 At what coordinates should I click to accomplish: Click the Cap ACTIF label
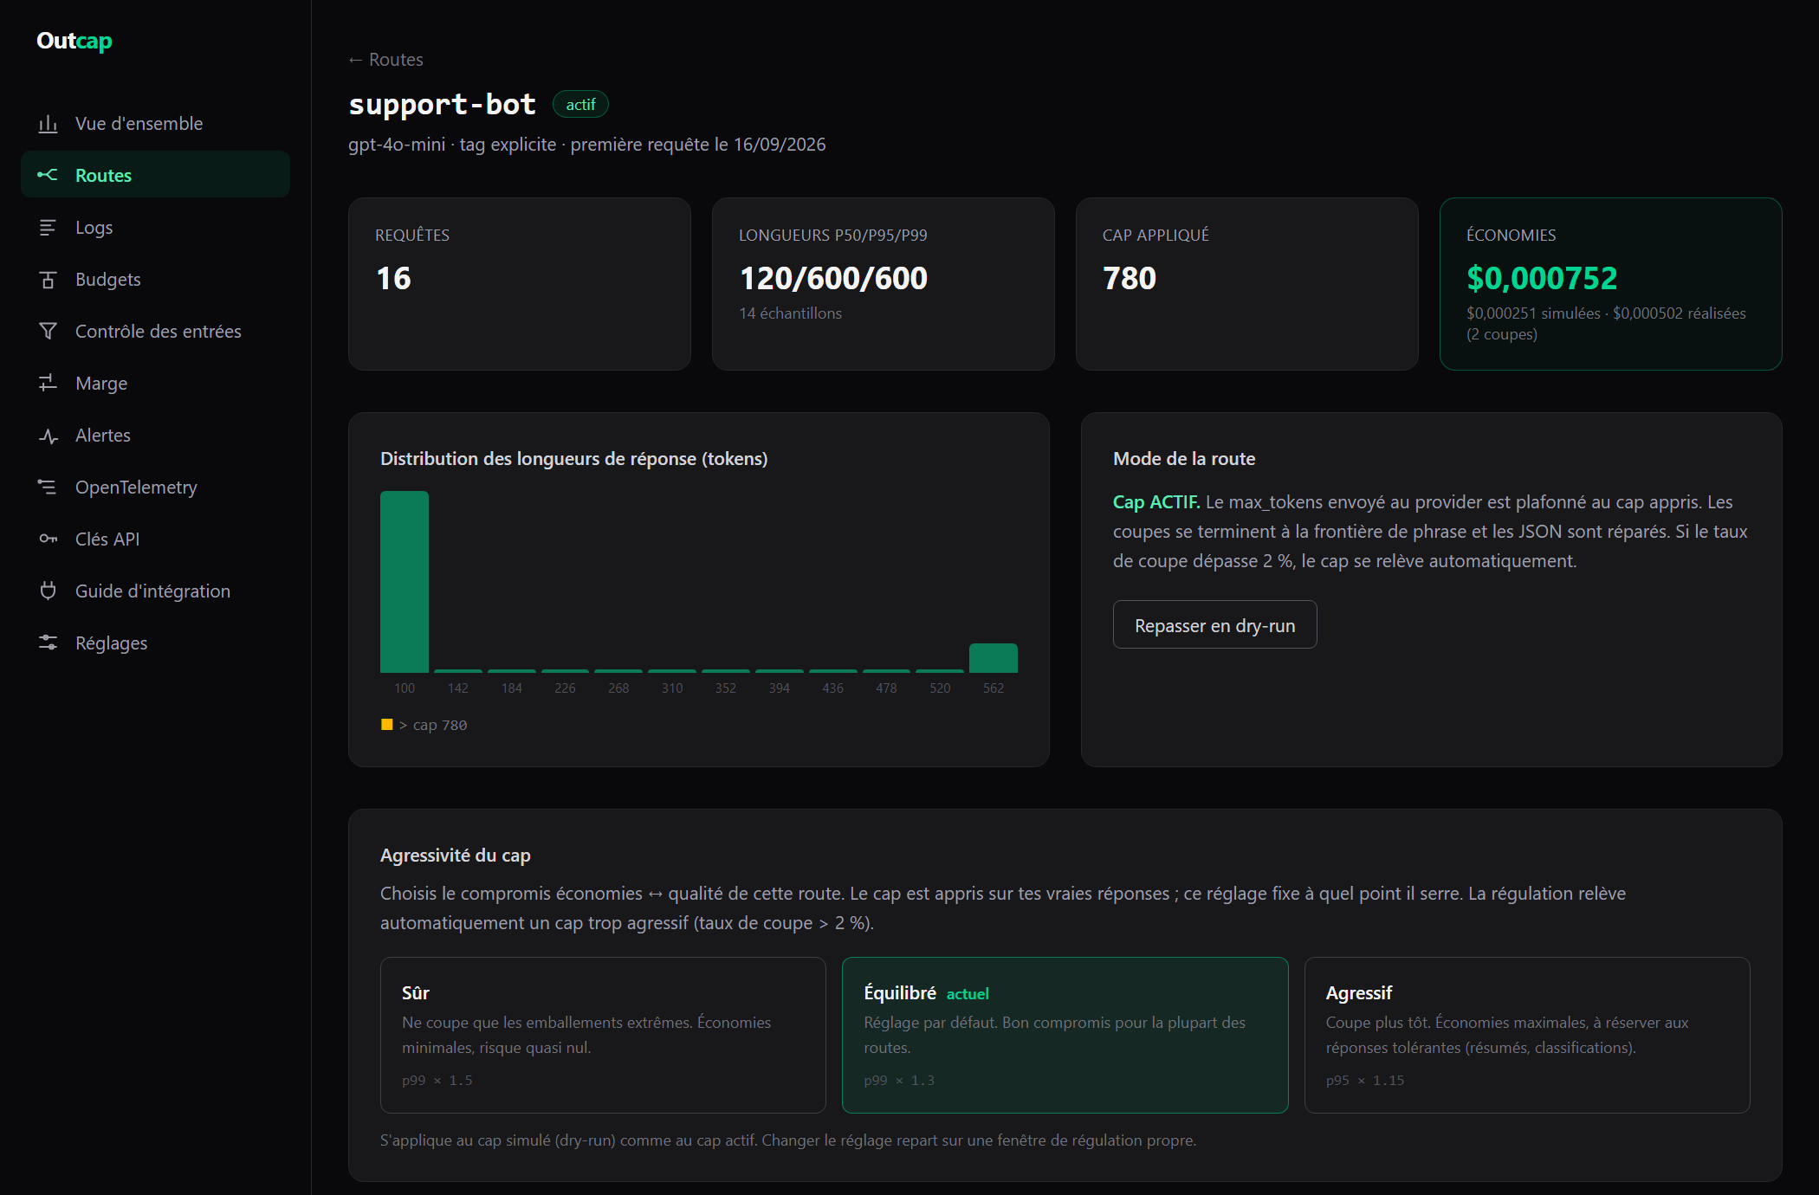1156,502
